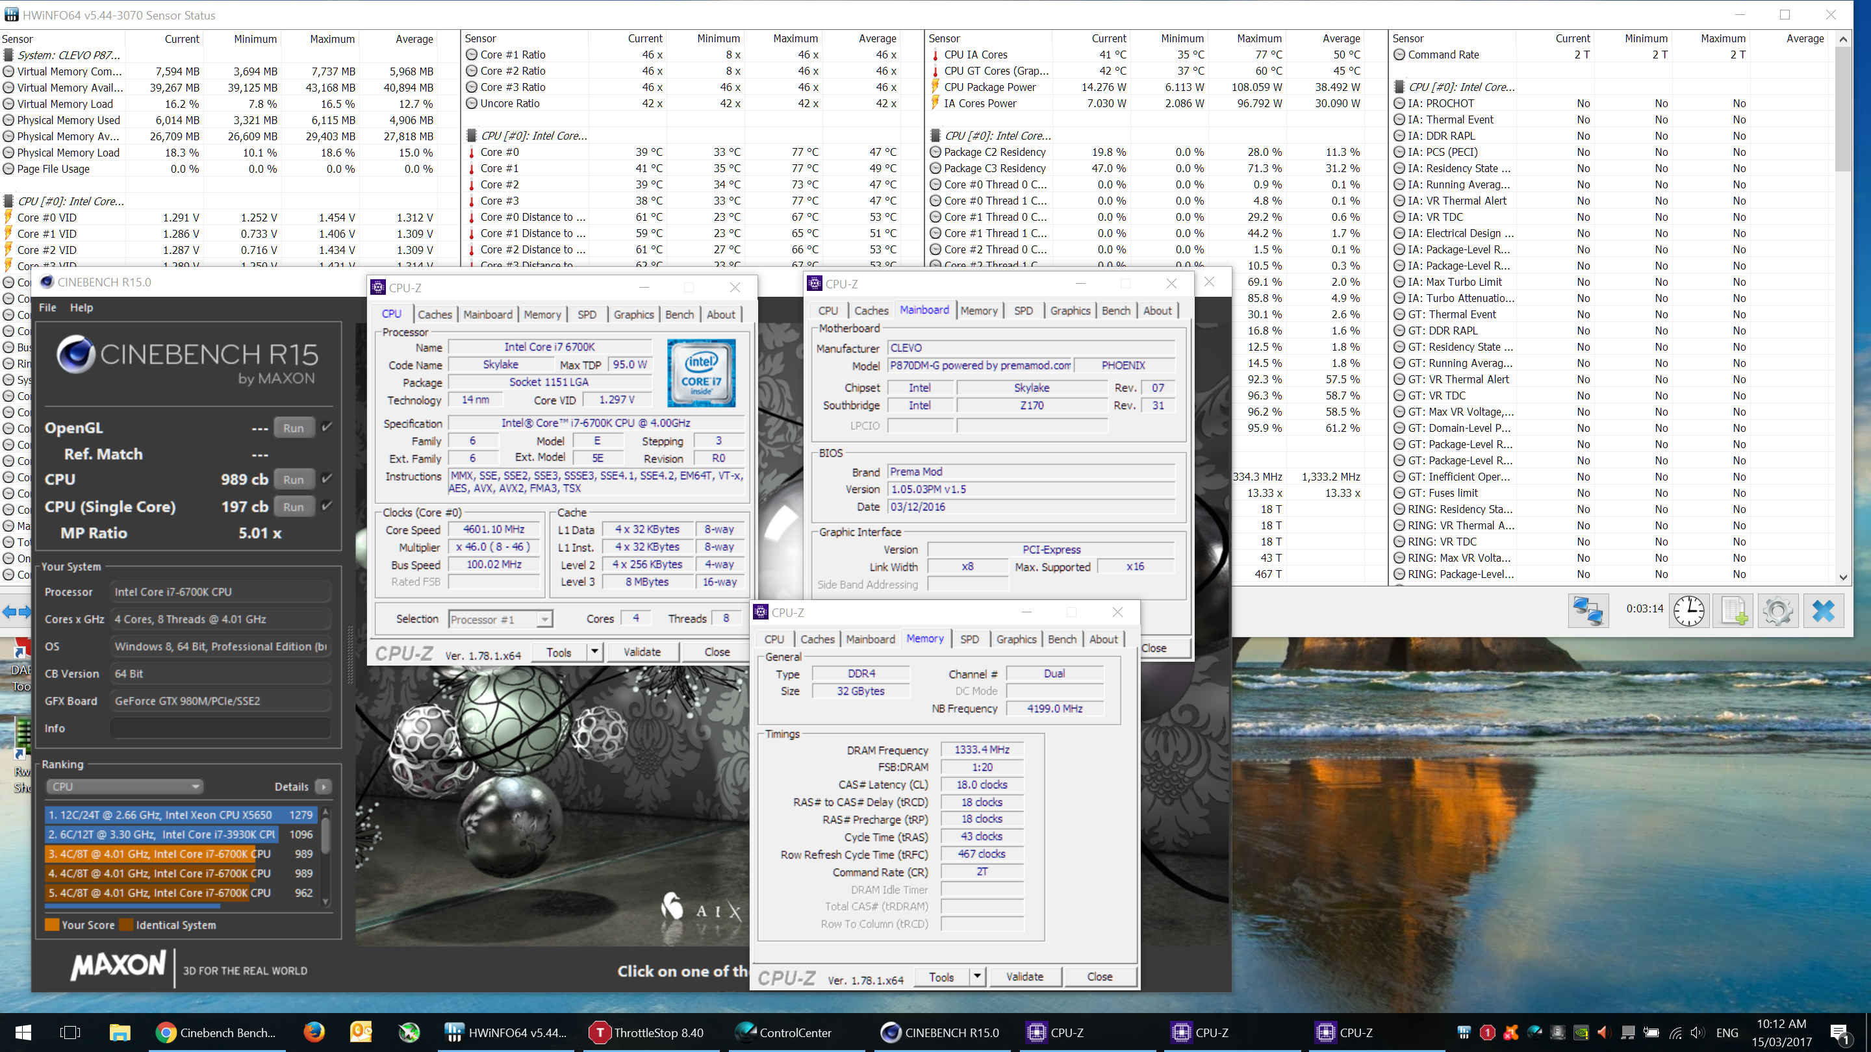Open the Ranking CPU dropdown in Cinebench
This screenshot has width=1871, height=1052.
(x=124, y=786)
